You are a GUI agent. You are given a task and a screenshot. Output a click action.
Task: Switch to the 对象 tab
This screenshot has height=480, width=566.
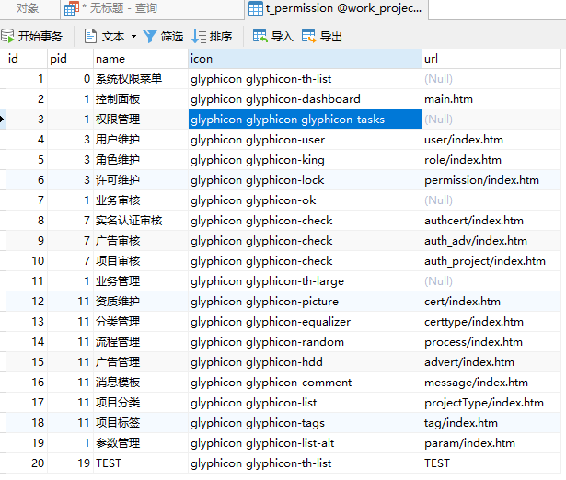(28, 9)
